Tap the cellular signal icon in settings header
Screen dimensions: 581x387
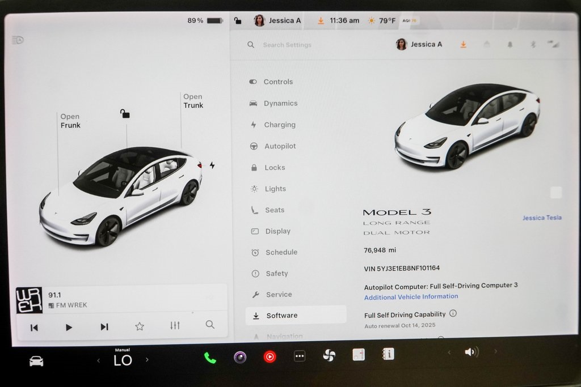[553, 44]
